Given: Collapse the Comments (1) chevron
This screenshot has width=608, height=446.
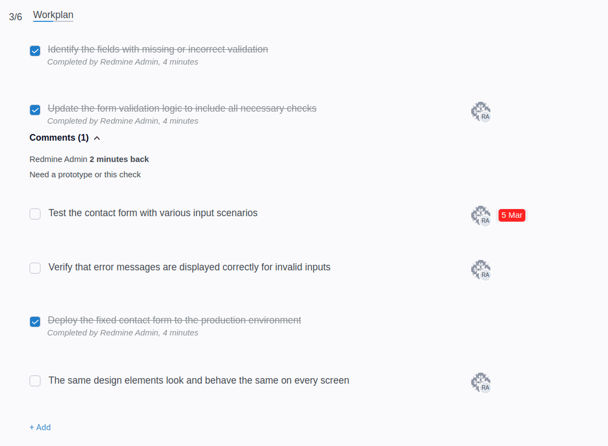Looking at the screenshot, I should pos(97,138).
